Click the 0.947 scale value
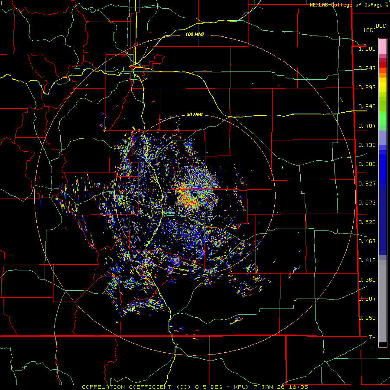Image resolution: width=390 pixels, height=390 pixels. (367, 68)
